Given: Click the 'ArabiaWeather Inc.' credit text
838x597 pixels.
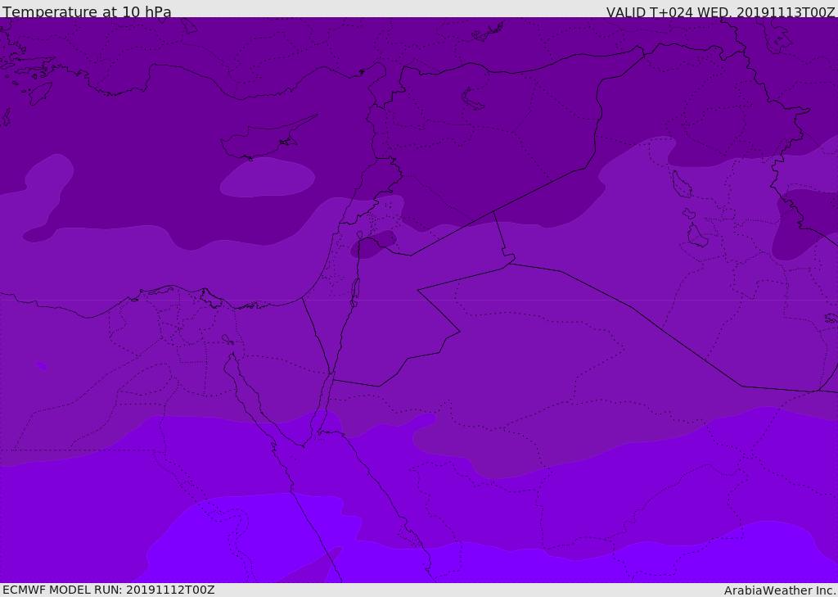Looking at the screenshot, I should (x=779, y=590).
